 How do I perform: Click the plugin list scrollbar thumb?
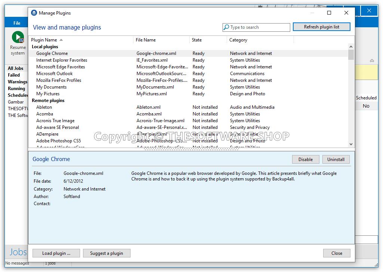tap(351, 55)
